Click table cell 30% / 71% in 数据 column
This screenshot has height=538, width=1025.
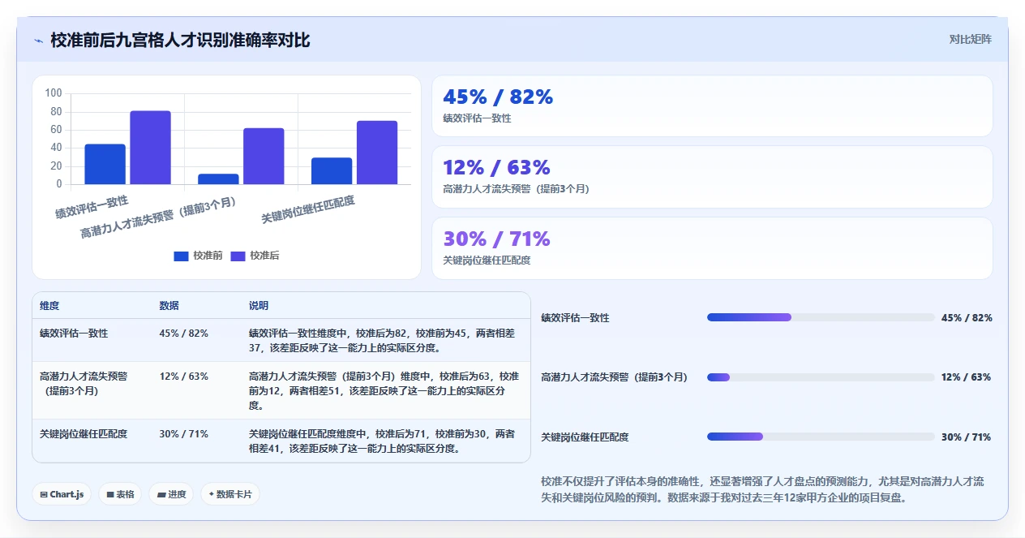184,434
